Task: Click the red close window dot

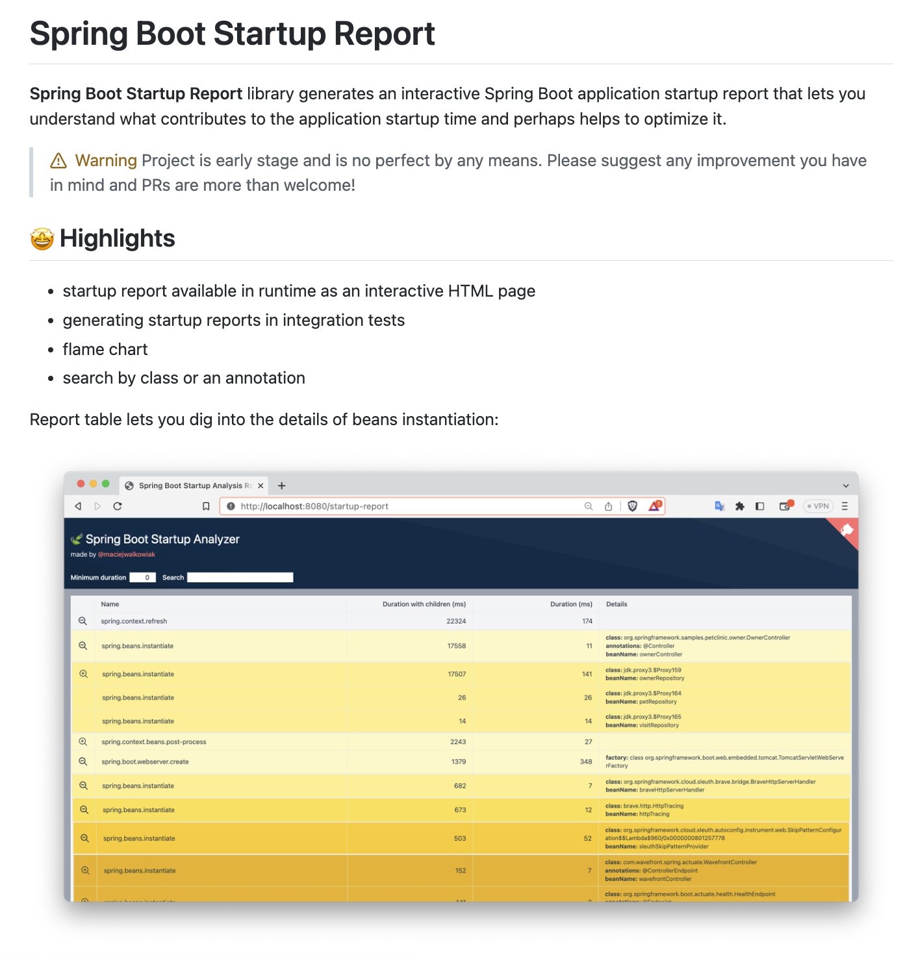Action: (81, 484)
